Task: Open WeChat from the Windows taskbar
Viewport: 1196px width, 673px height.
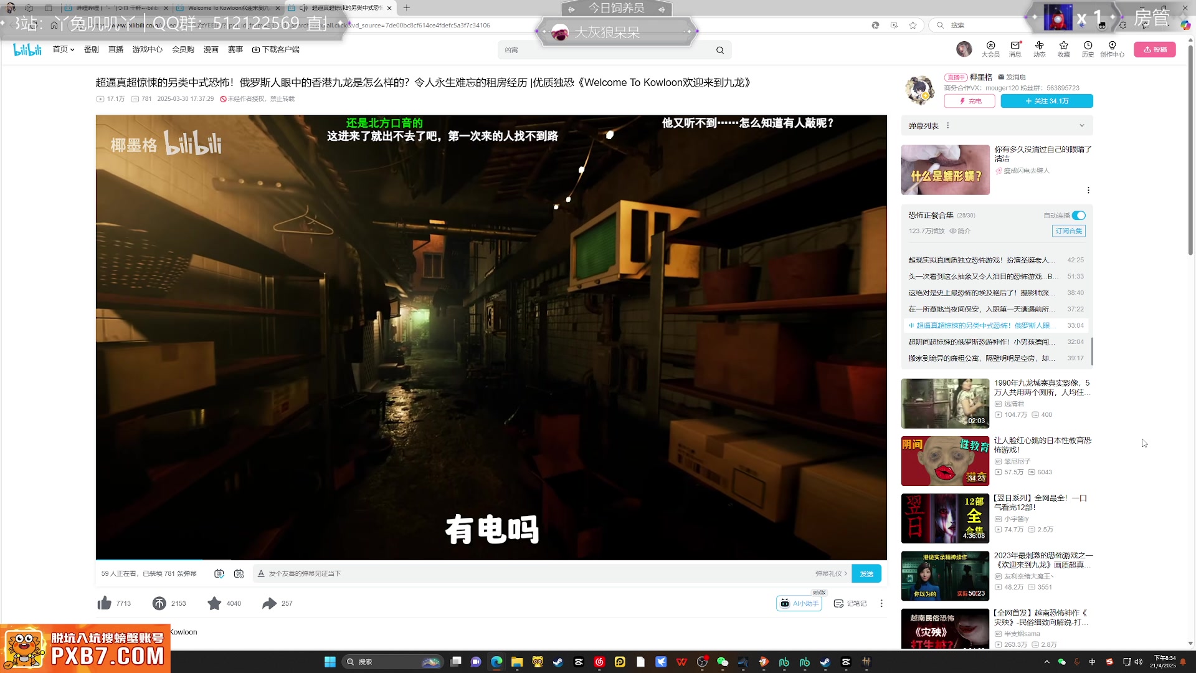Action: coord(723,662)
